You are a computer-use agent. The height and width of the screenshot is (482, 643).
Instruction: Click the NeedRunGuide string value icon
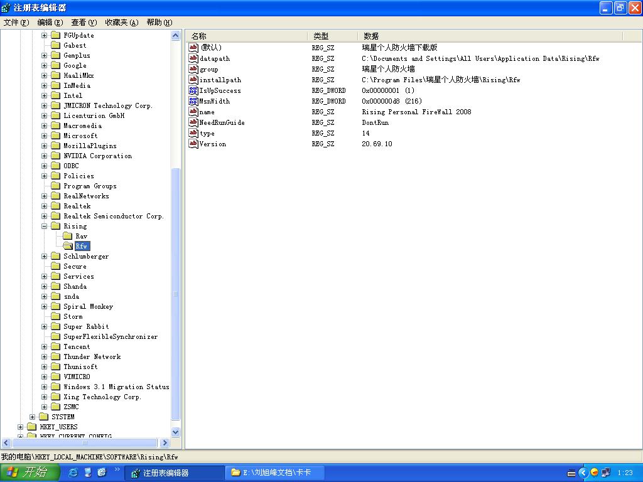(193, 122)
